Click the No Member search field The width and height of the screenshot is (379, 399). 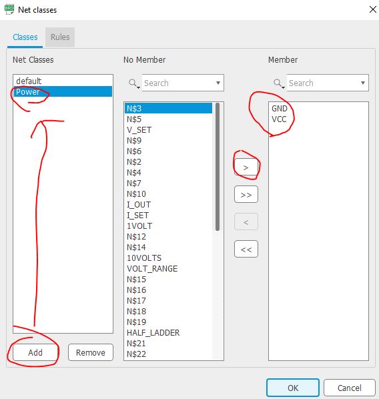tap(179, 83)
